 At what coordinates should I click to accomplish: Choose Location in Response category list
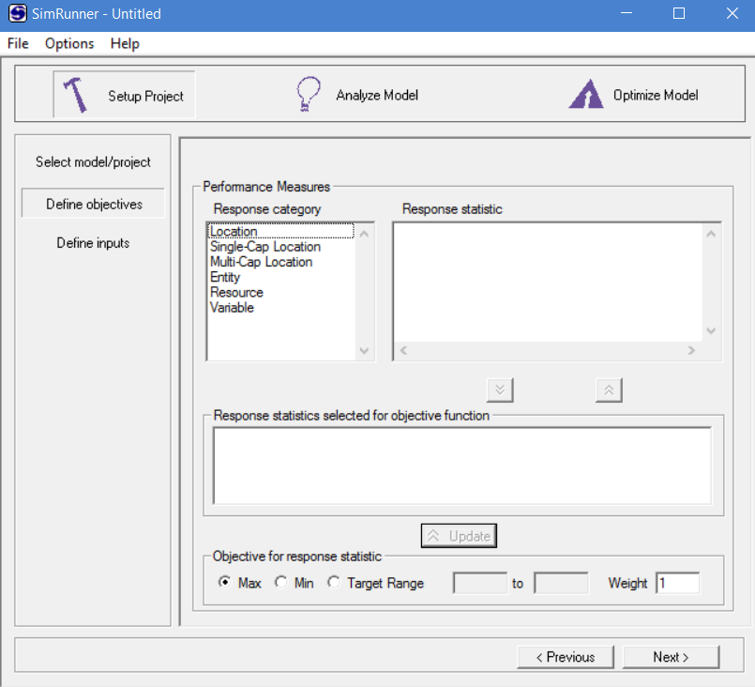(x=281, y=231)
